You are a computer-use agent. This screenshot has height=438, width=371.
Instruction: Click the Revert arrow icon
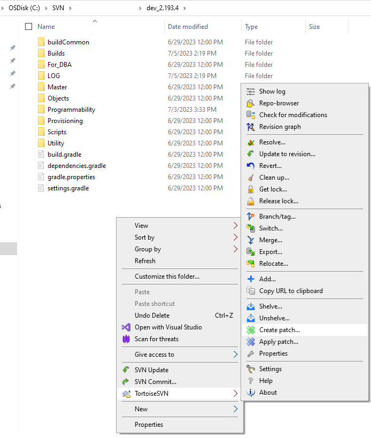pyautogui.click(x=251, y=166)
